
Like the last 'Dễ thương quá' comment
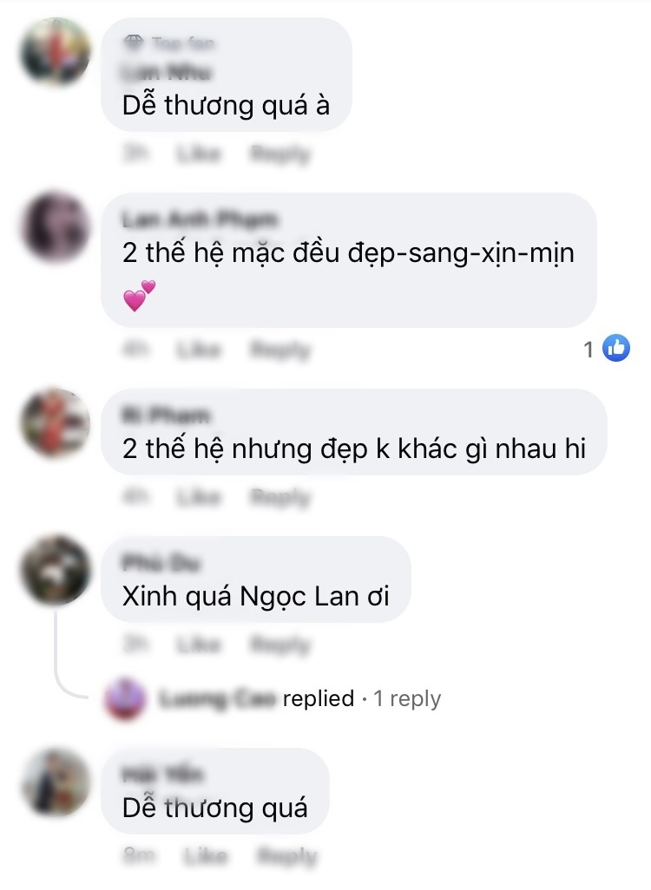205,855
